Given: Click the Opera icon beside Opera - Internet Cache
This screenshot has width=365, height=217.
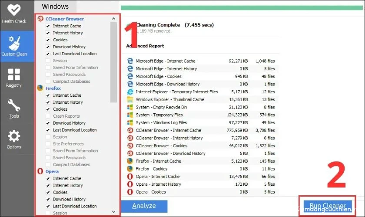Looking at the screenshot, I should (130, 176).
